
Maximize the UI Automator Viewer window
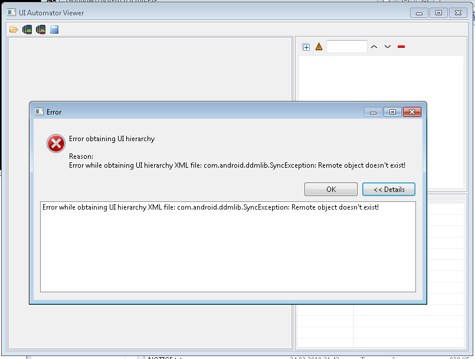438,13
